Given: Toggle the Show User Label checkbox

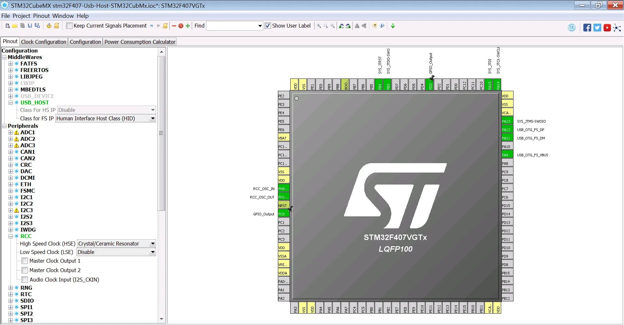Looking at the screenshot, I should click(268, 26).
